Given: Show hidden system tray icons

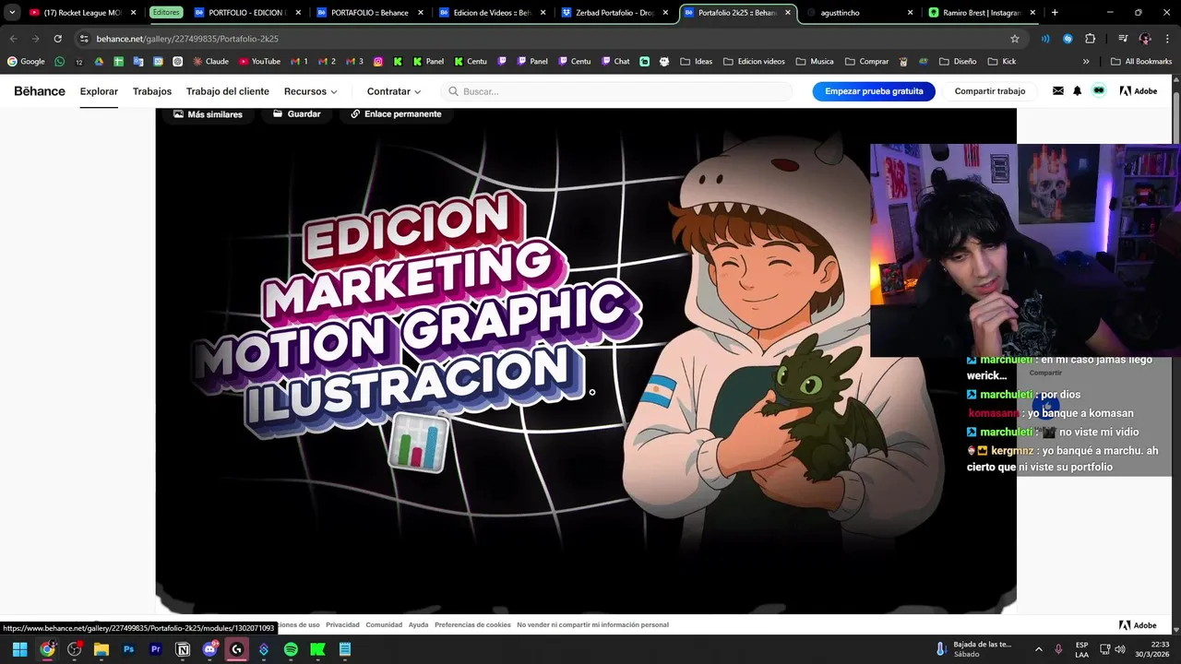Looking at the screenshot, I should 1038,649.
